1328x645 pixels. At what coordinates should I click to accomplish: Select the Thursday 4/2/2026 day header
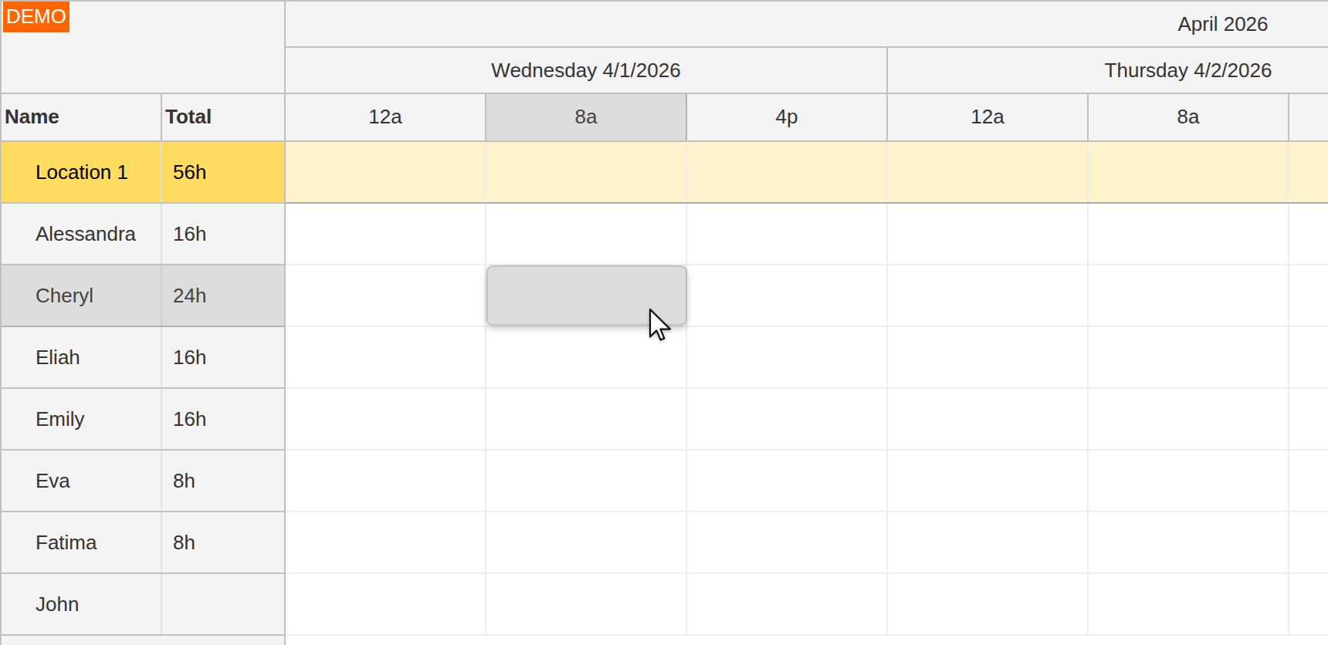[x=1186, y=69]
